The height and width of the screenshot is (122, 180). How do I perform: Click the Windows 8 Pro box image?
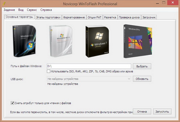click(136, 41)
